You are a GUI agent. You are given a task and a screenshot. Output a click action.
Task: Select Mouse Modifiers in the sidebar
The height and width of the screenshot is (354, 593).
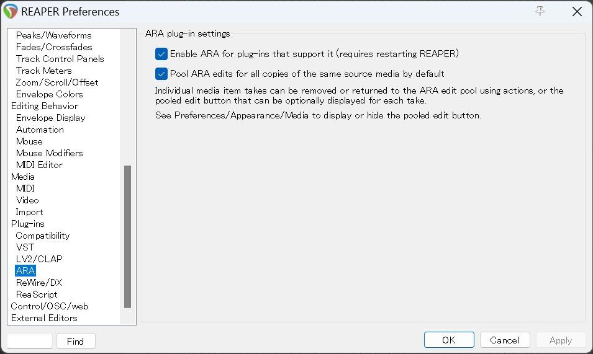[49, 153]
